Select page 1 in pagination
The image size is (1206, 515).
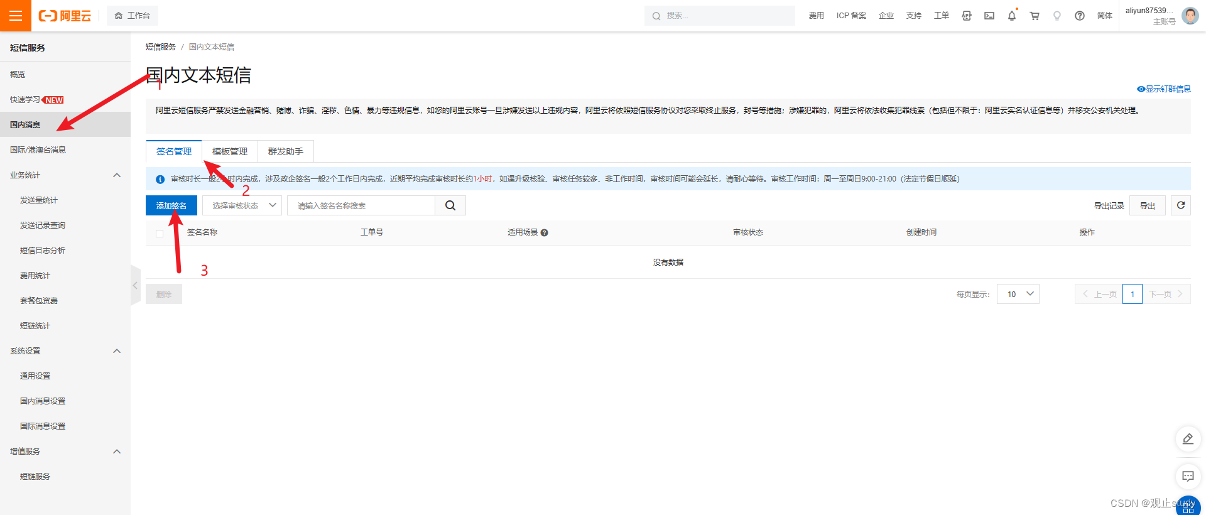click(1133, 294)
